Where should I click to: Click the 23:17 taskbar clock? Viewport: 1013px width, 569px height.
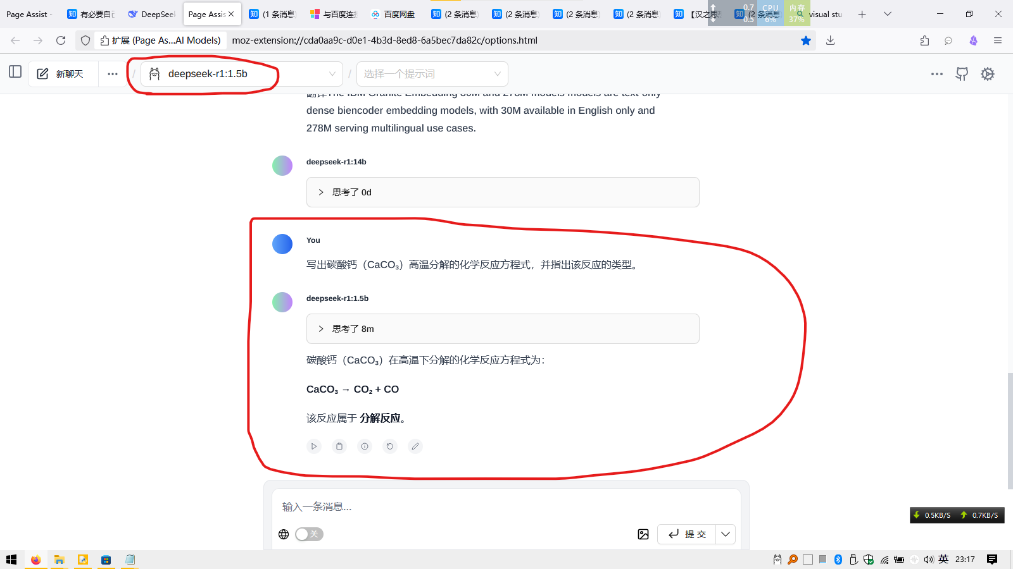(965, 560)
